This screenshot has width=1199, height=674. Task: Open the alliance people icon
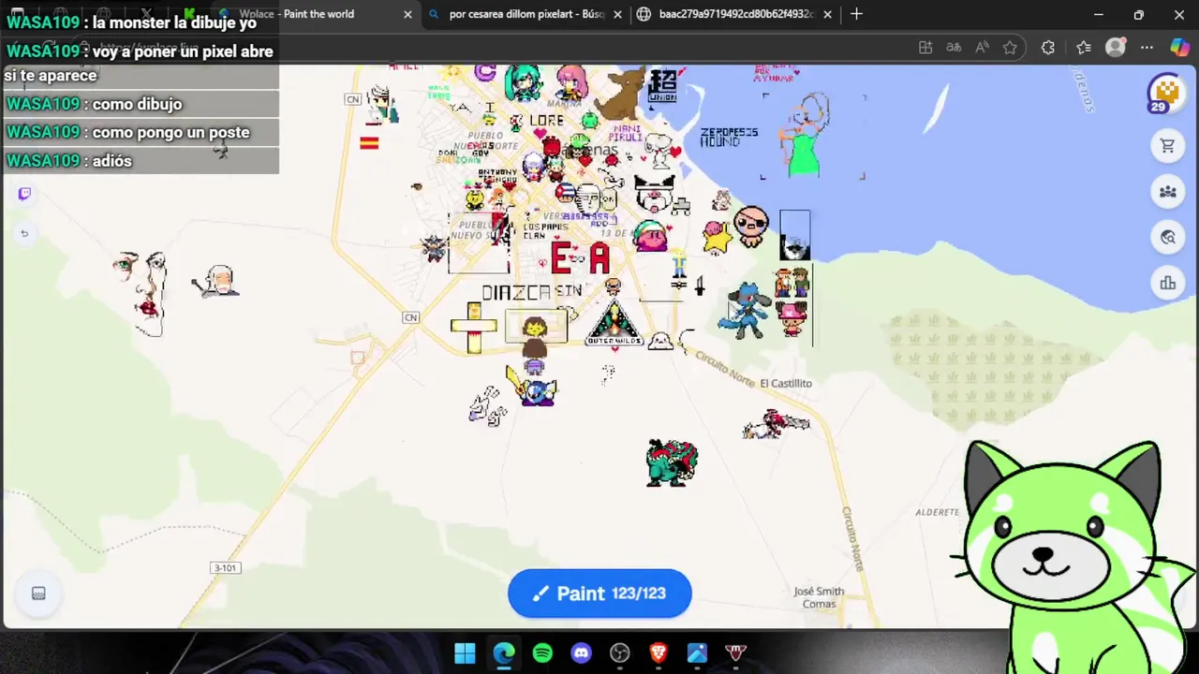click(x=1167, y=192)
